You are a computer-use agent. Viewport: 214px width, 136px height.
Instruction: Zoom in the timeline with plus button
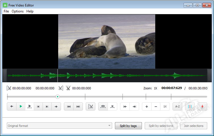click(x=147, y=107)
